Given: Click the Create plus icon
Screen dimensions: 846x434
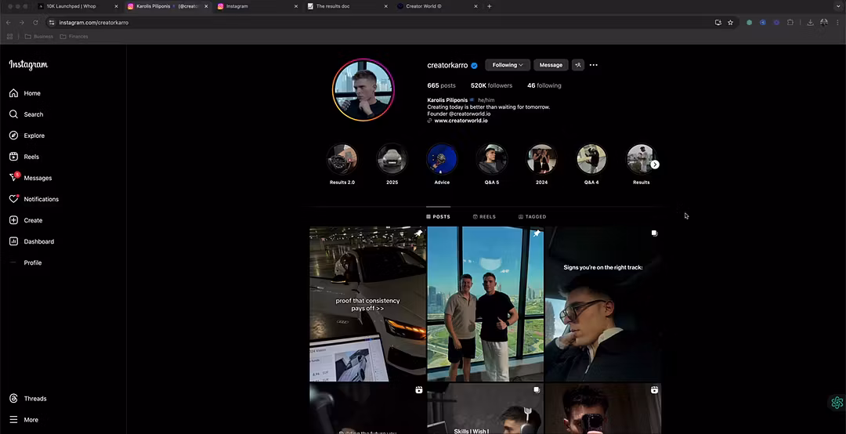Looking at the screenshot, I should pos(13,220).
